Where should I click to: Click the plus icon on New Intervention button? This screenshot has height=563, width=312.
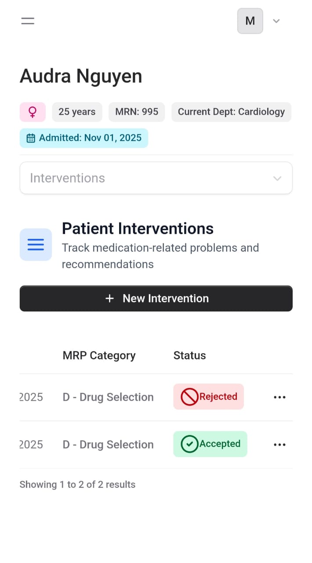(x=109, y=298)
